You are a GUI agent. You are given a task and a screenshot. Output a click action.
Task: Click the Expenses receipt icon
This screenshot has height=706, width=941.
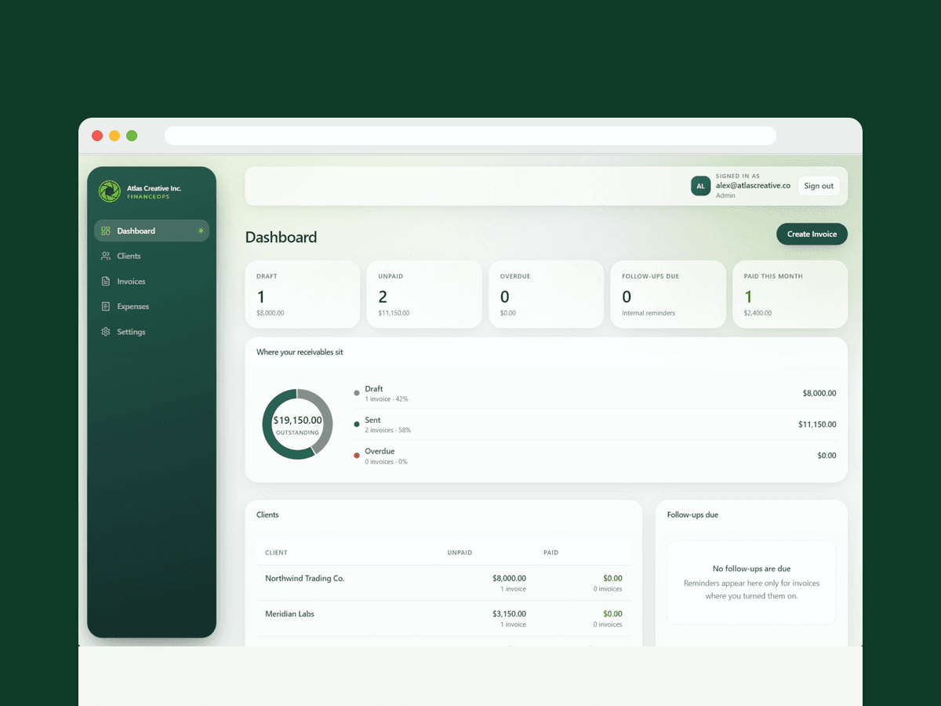[x=106, y=307]
